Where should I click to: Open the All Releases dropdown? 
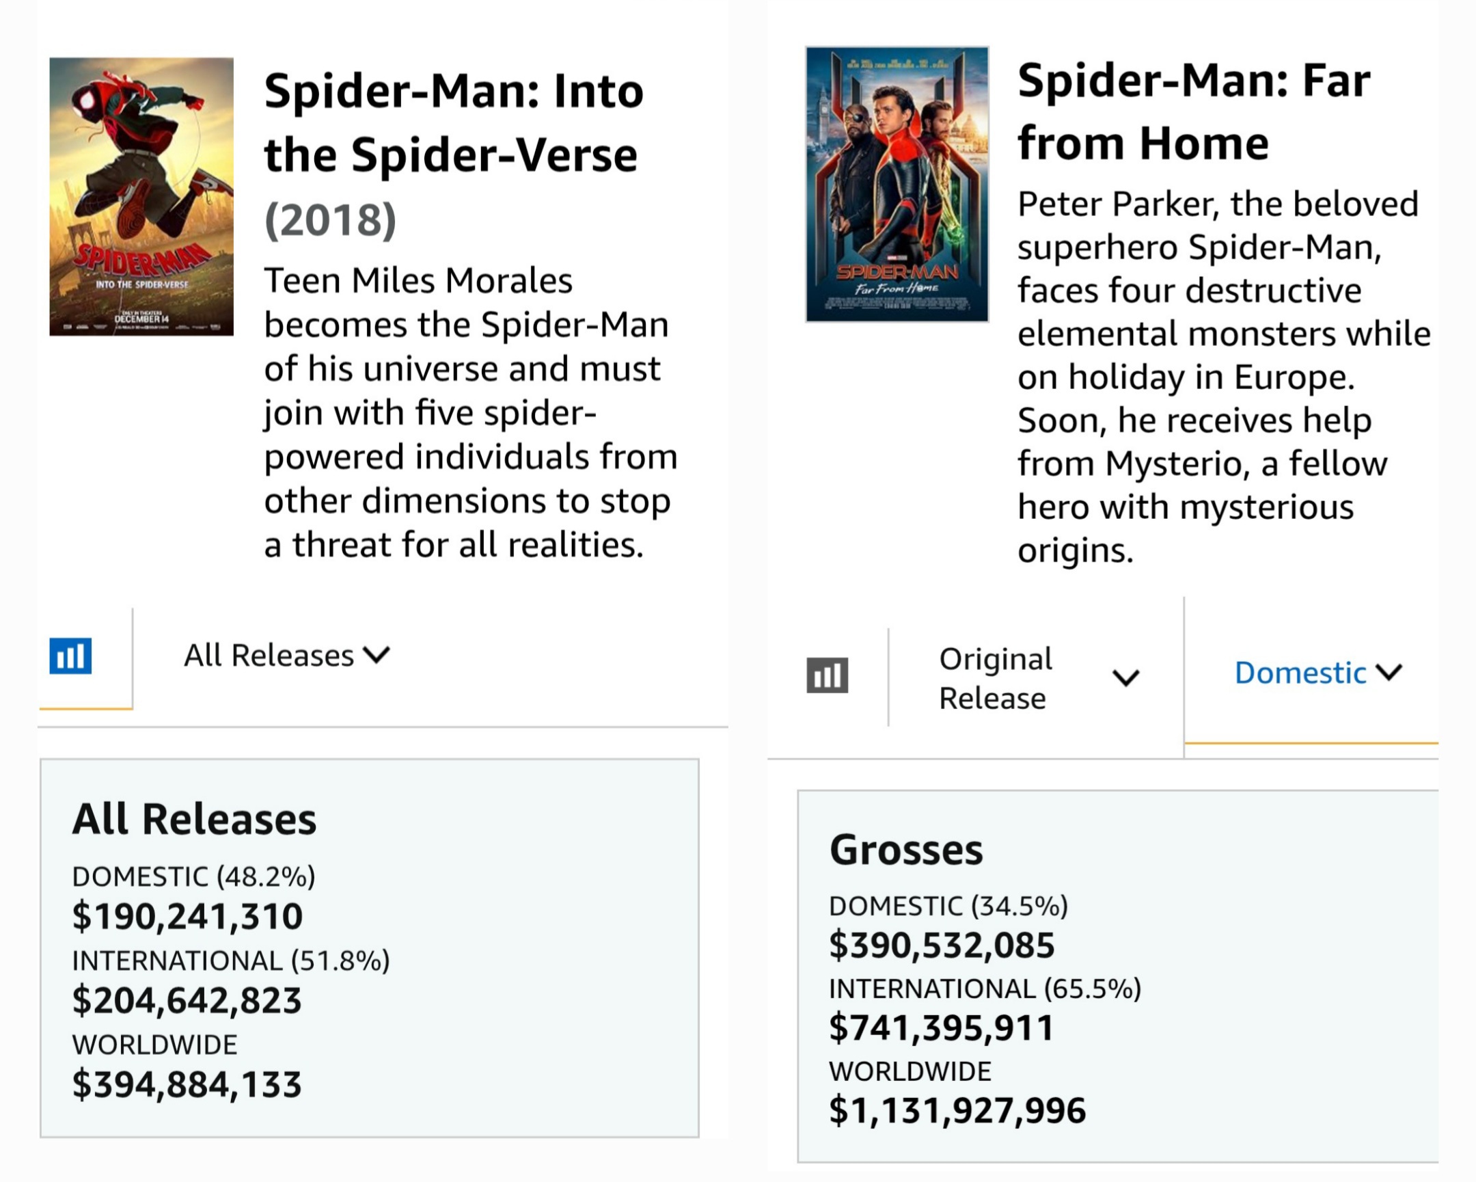(x=287, y=656)
